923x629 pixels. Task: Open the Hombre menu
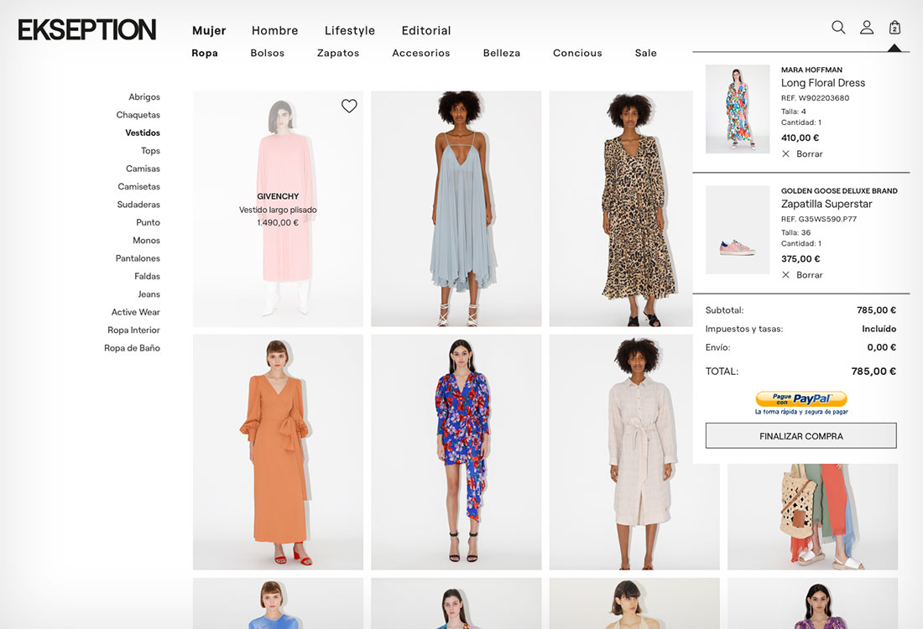coord(274,30)
